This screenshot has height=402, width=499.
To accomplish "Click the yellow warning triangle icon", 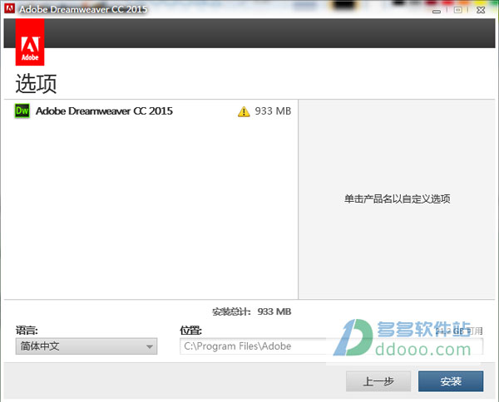I will (244, 111).
